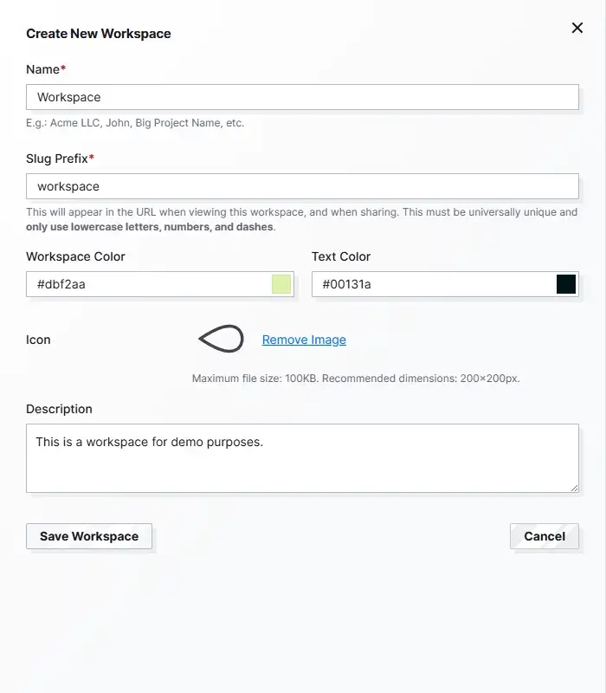Click the green Workspace Color swatch
This screenshot has height=693, width=606.
click(280, 284)
